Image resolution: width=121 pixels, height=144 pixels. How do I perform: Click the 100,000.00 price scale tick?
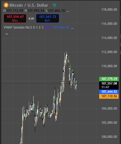109,137
